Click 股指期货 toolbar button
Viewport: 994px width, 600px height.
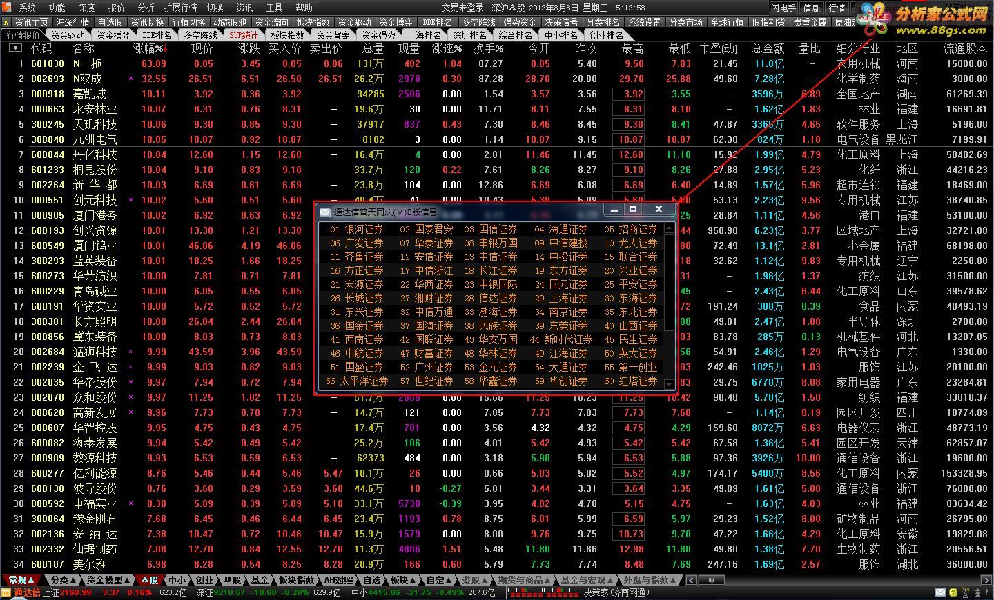click(x=768, y=22)
